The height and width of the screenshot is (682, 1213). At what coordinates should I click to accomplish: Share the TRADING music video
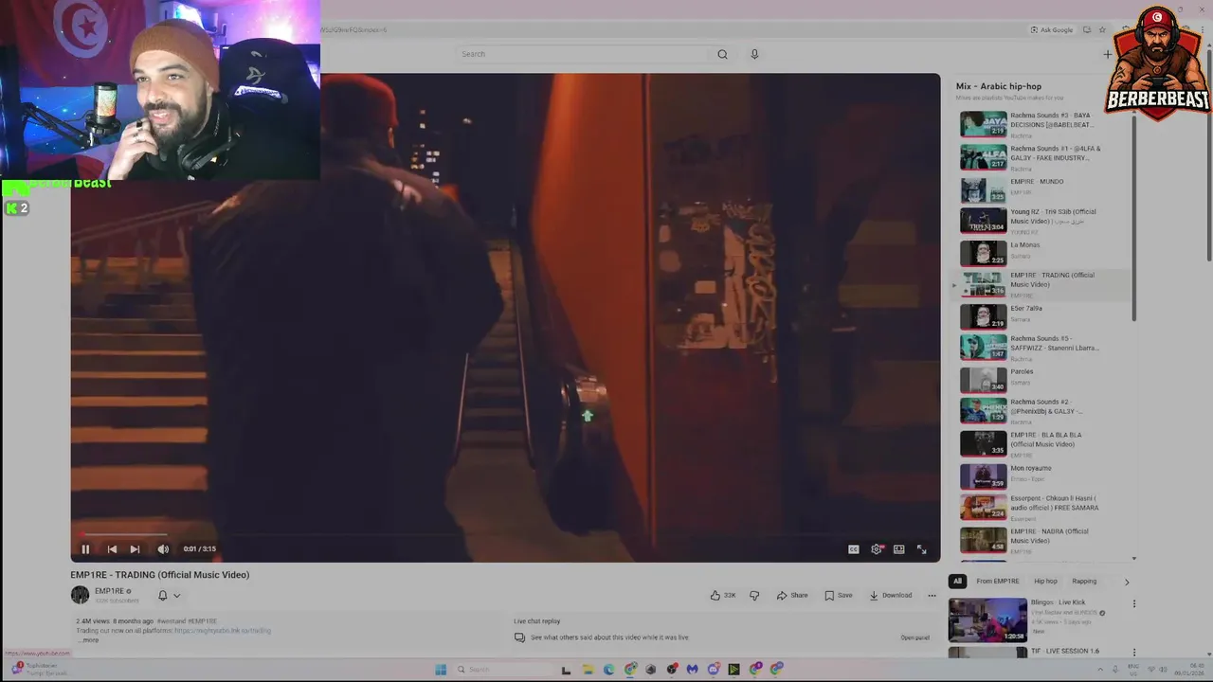[x=792, y=596]
